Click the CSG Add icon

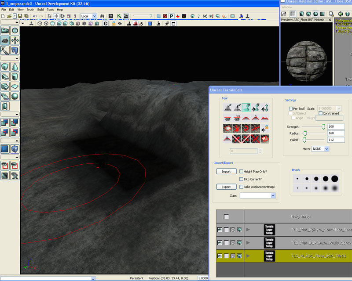coord(5,122)
